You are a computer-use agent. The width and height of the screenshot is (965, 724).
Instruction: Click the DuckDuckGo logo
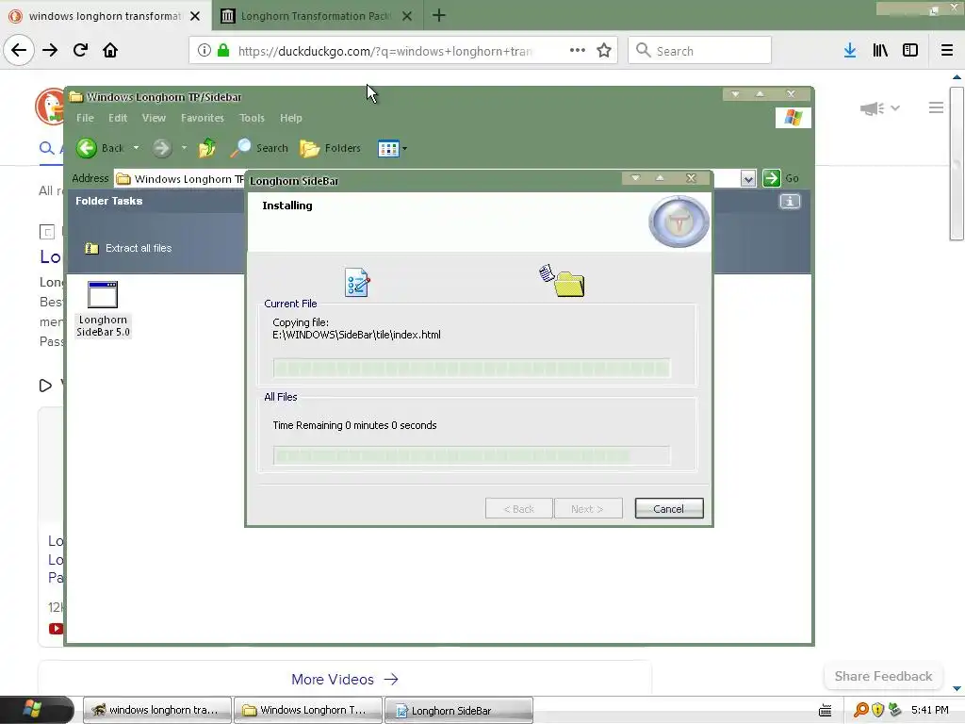click(50, 106)
